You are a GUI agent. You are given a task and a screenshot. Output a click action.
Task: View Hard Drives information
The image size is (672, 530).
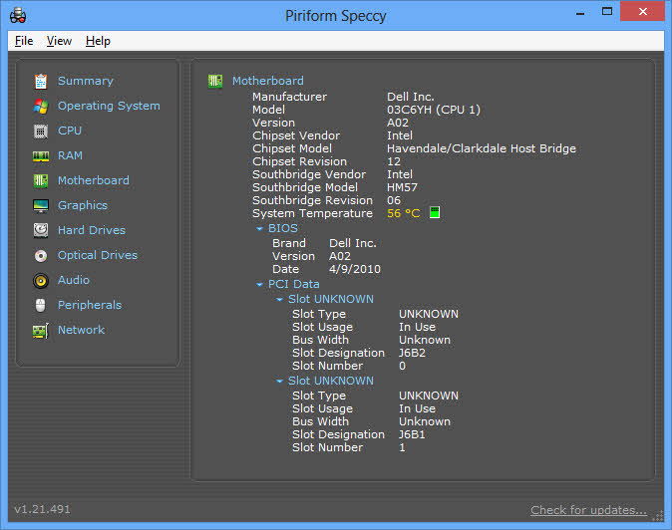(92, 230)
